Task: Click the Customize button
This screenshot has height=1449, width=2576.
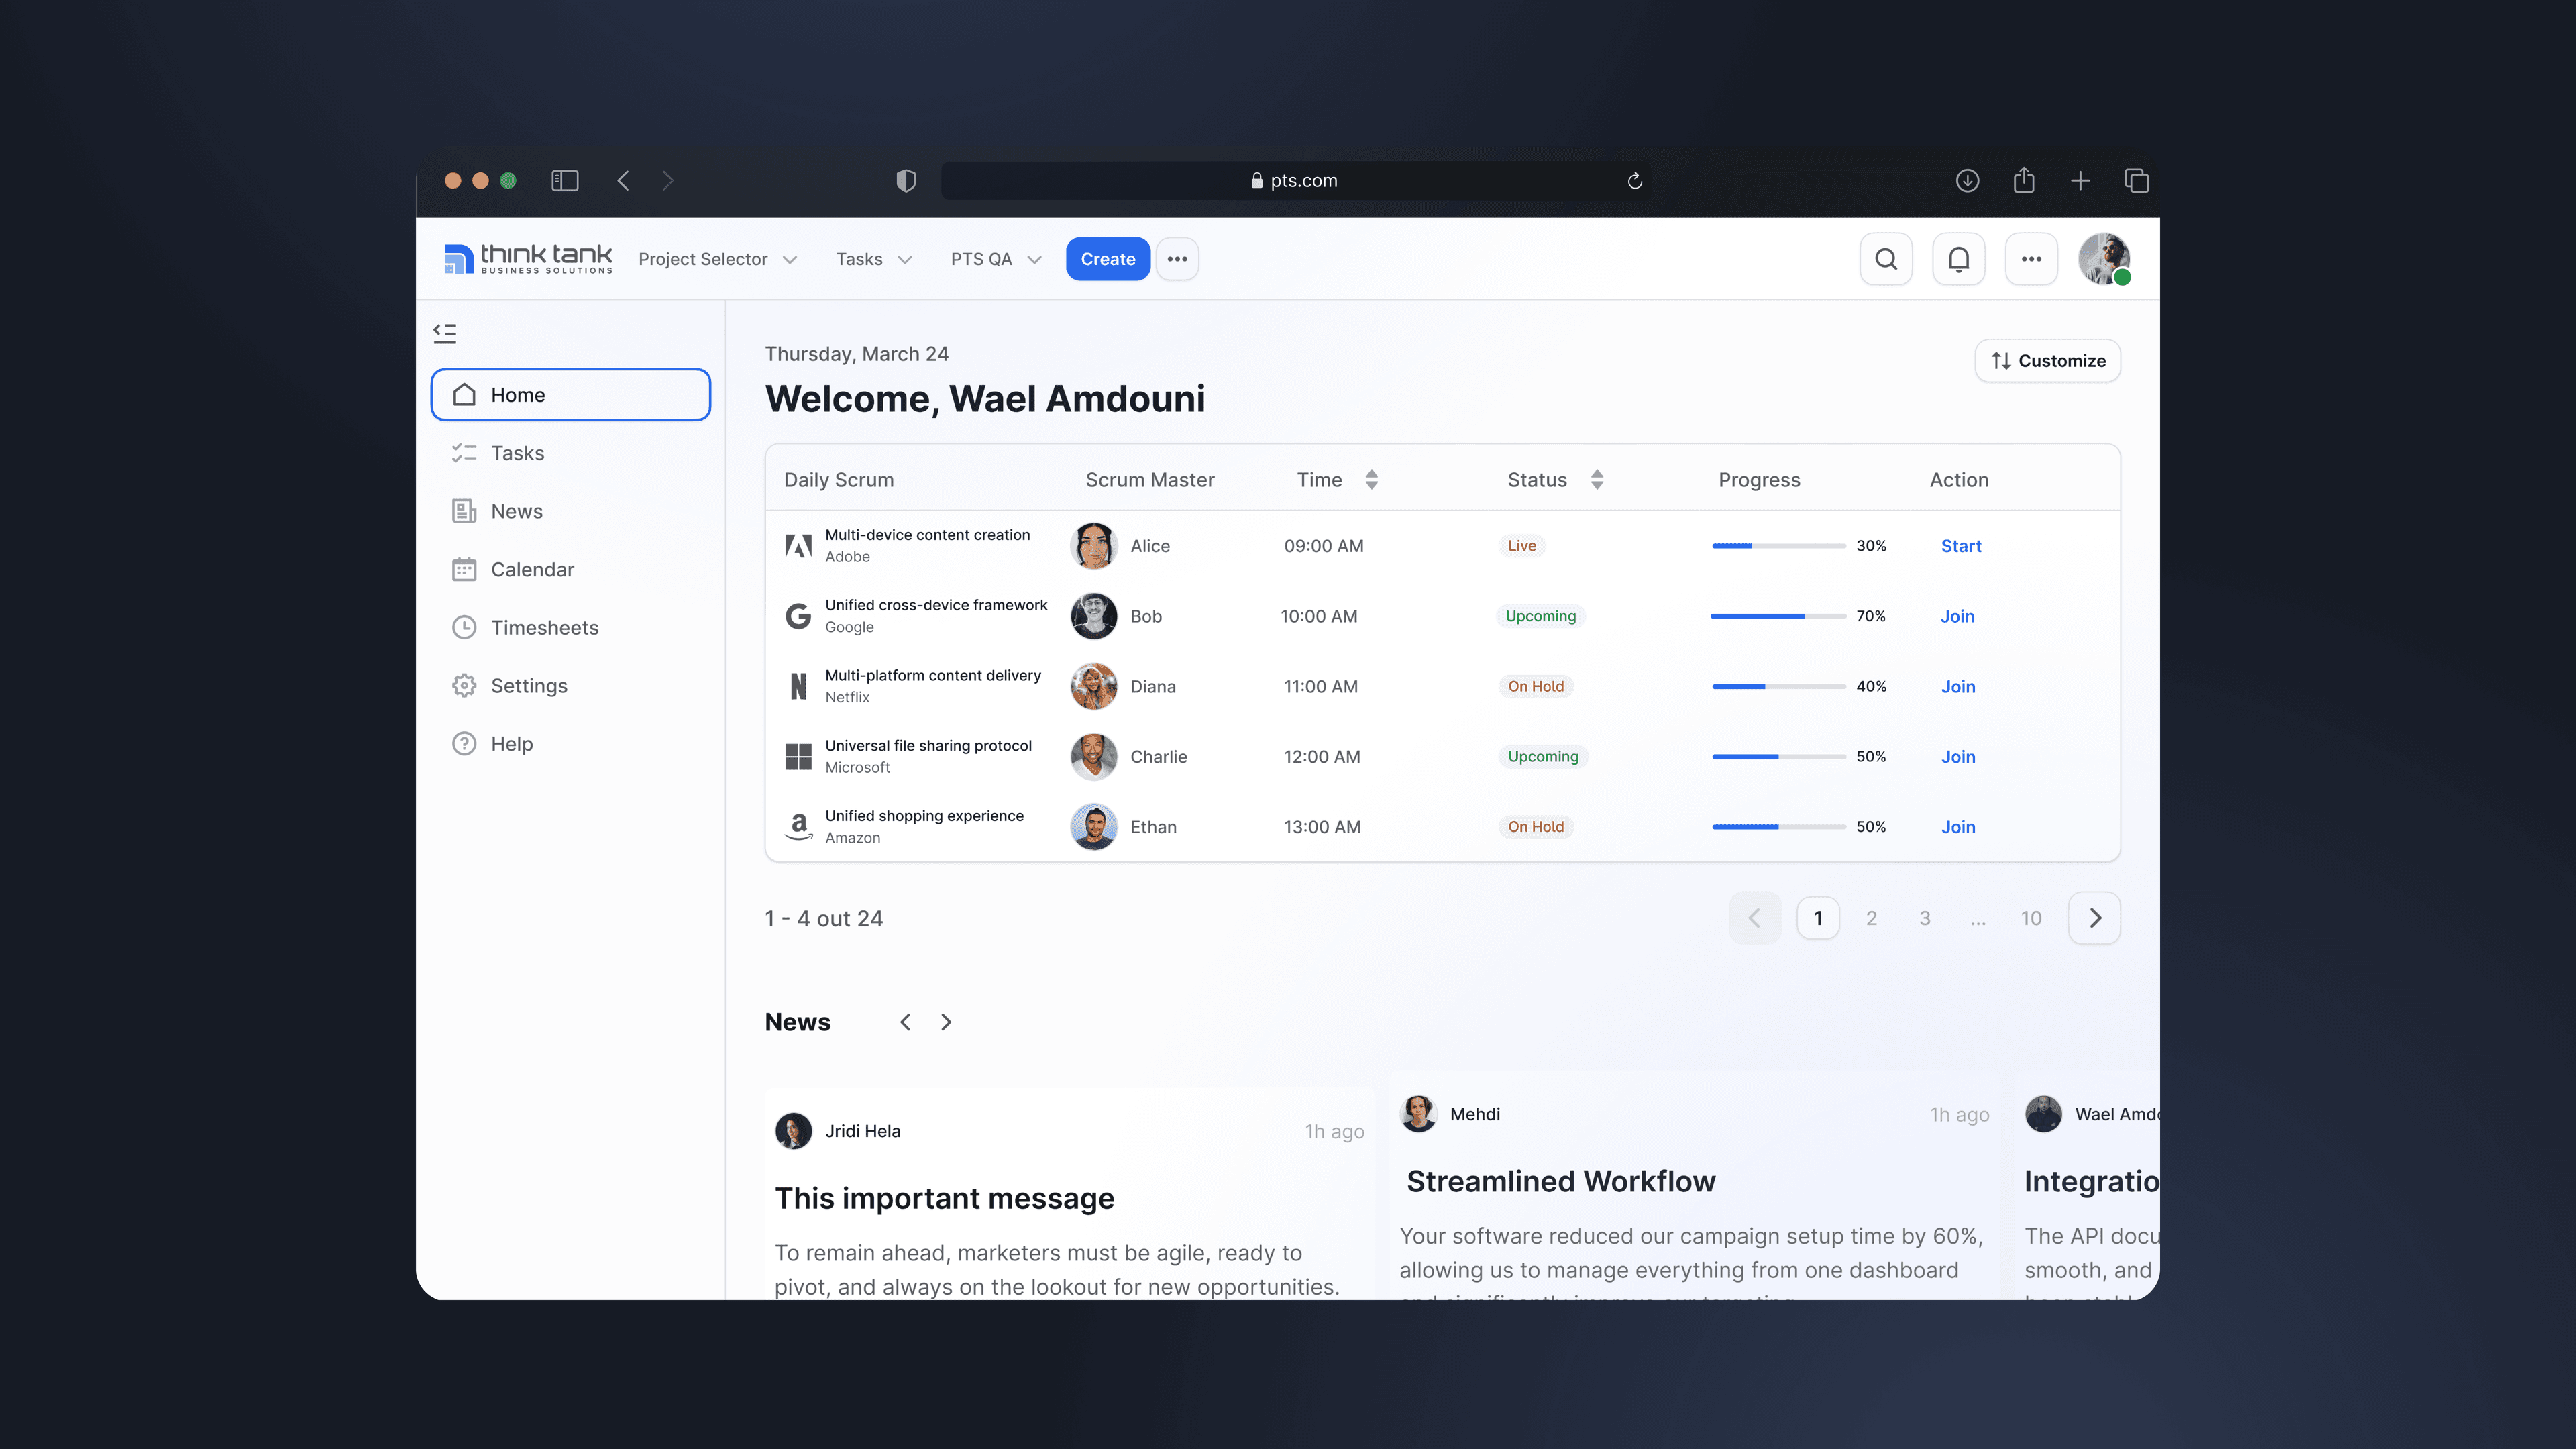Action: pos(2047,361)
